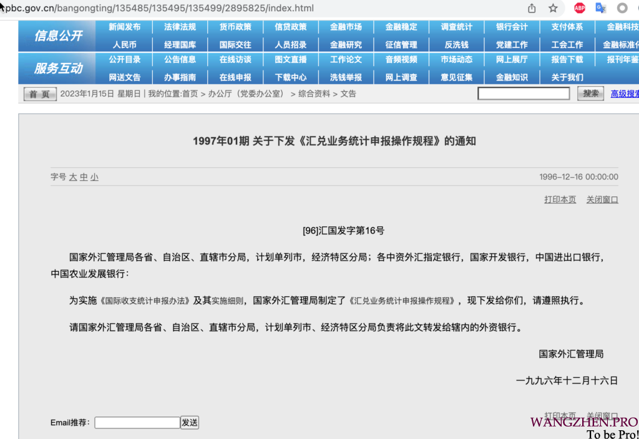Viewport: 639px width, 439px height.
Task: Open 高级搜索 advanced search link
Action: (624, 94)
